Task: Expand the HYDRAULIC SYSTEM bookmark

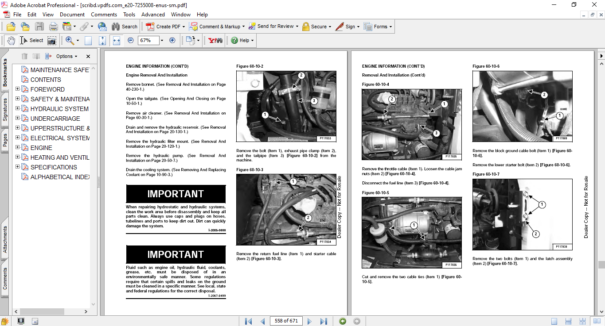Action: 18,108
